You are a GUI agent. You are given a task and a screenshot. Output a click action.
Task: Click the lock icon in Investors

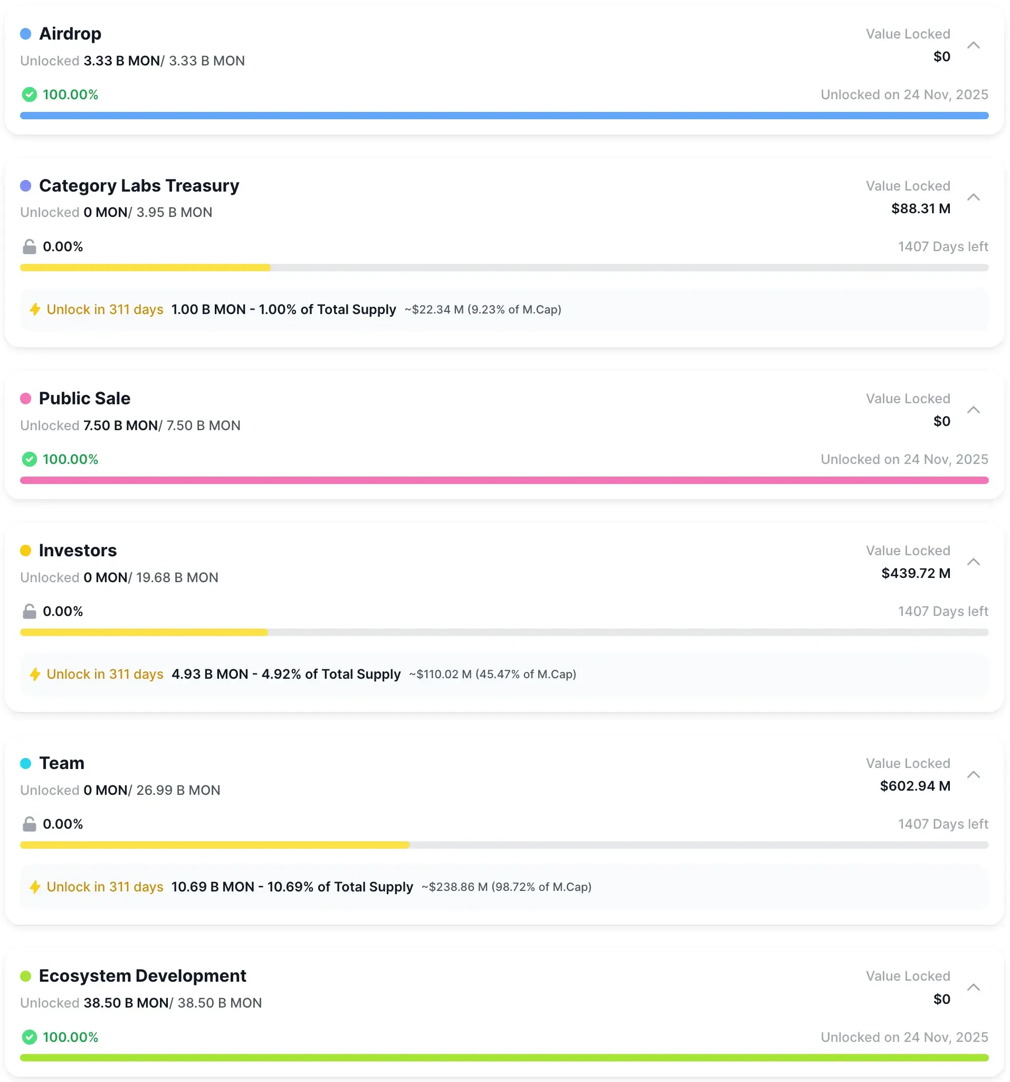click(30, 612)
